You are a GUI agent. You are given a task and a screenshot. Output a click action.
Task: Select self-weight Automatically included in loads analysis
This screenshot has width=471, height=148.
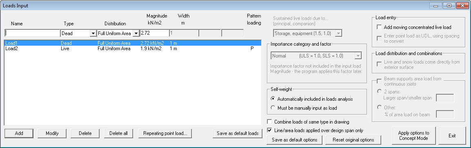coord(273,99)
